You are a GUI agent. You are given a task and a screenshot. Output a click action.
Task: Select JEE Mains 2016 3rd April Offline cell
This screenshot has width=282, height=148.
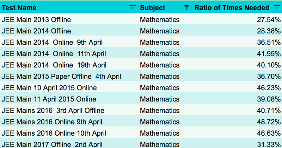pyautogui.click(x=69, y=110)
